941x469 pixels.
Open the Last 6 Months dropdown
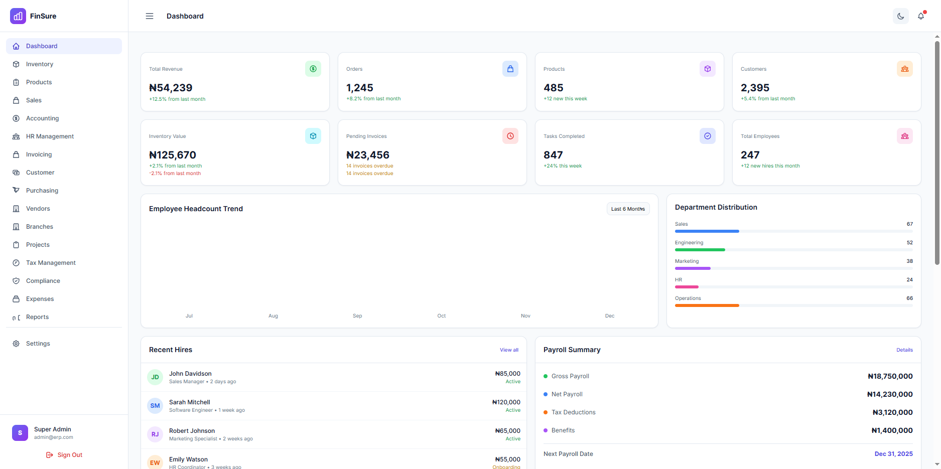click(x=628, y=209)
